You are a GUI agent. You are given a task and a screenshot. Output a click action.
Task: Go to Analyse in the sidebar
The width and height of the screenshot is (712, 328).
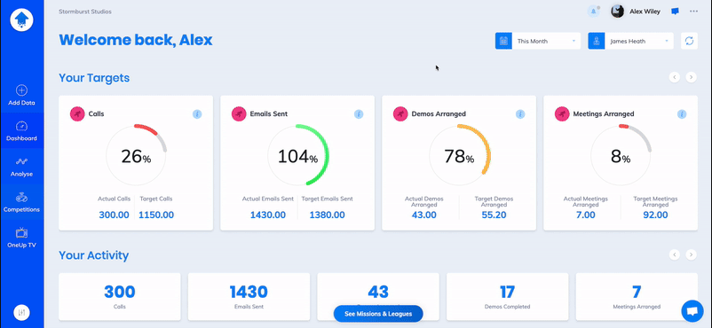pyautogui.click(x=22, y=167)
